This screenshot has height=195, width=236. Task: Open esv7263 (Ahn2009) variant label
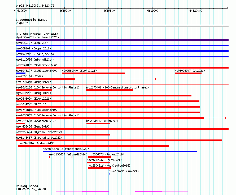29,76
